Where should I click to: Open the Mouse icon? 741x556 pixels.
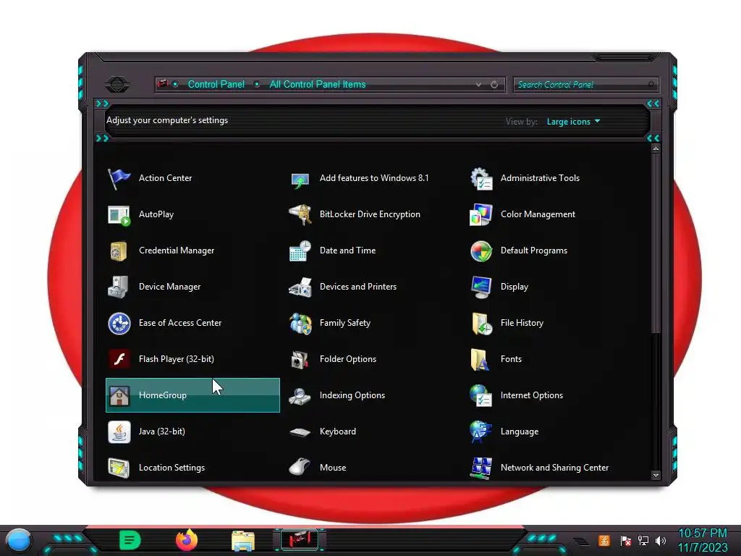[300, 467]
